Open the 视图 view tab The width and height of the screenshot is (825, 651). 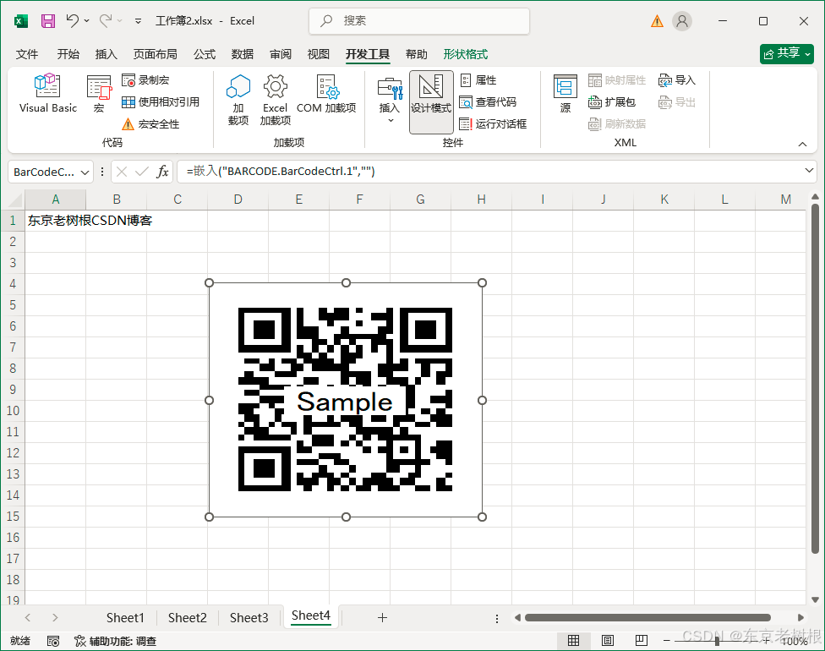[318, 54]
